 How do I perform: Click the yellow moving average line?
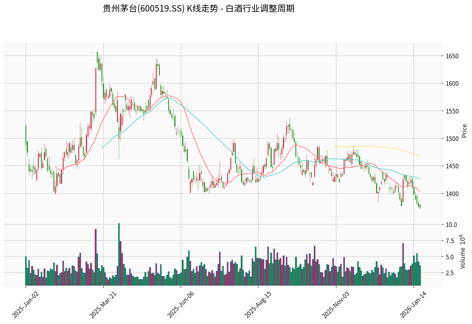click(x=376, y=146)
